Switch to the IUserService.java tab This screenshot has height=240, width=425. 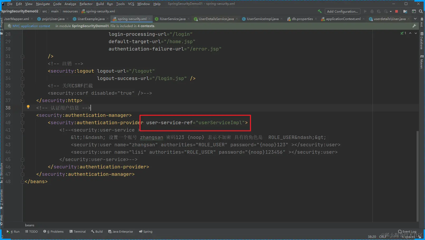172,19
